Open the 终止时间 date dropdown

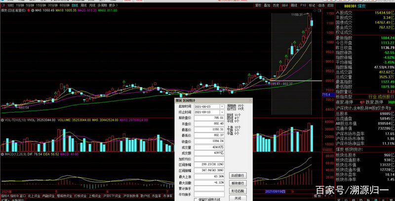[221, 112]
